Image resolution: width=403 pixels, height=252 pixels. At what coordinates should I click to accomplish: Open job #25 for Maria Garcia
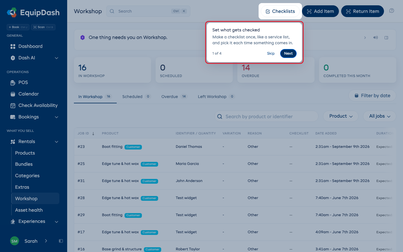[x=235, y=164]
